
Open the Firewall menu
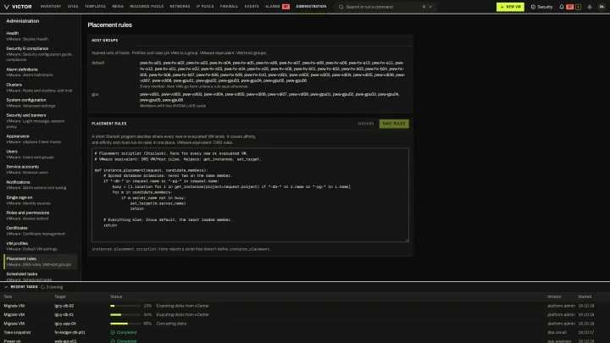229,7
